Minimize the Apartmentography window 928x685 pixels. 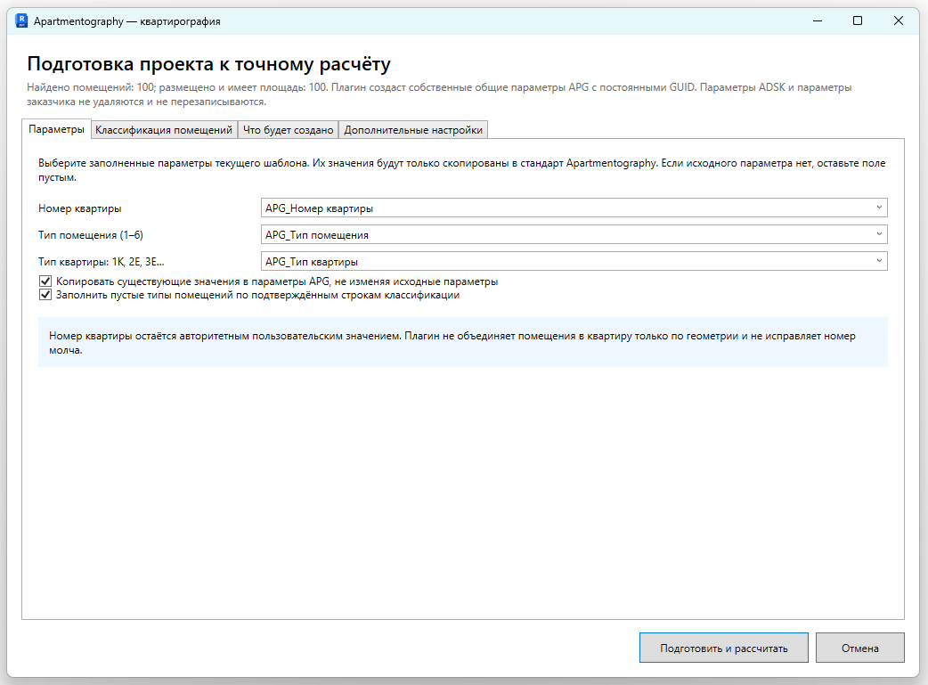tap(818, 20)
